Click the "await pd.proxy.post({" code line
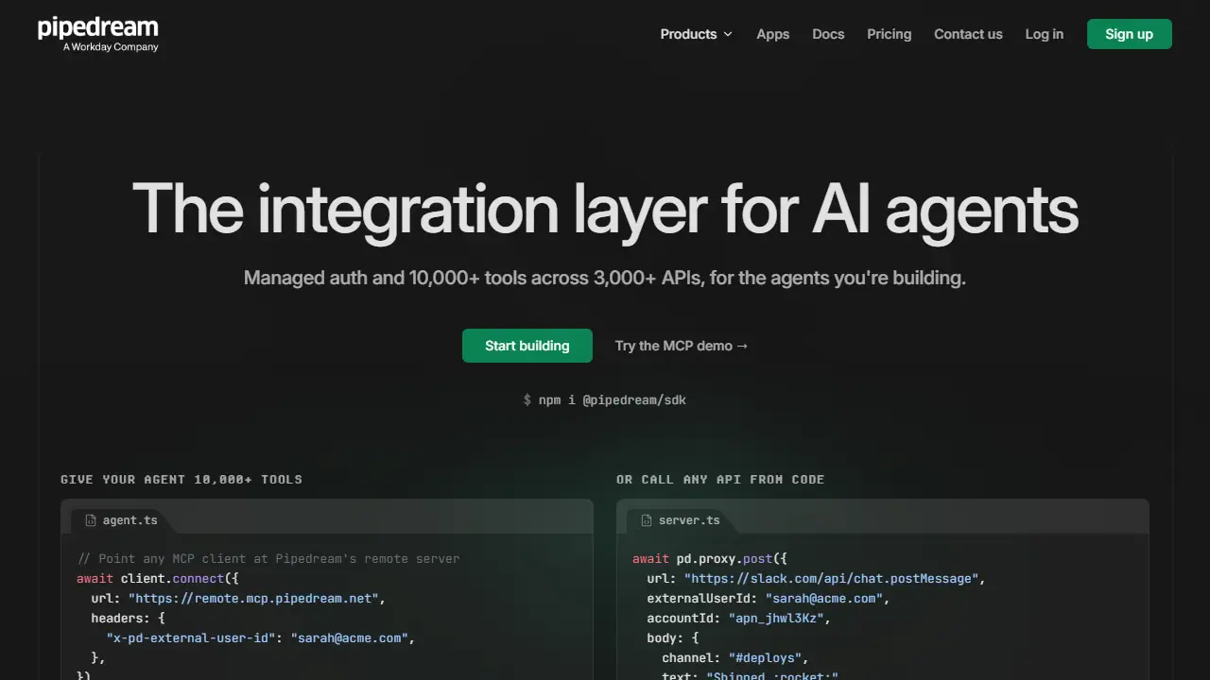 pos(710,559)
